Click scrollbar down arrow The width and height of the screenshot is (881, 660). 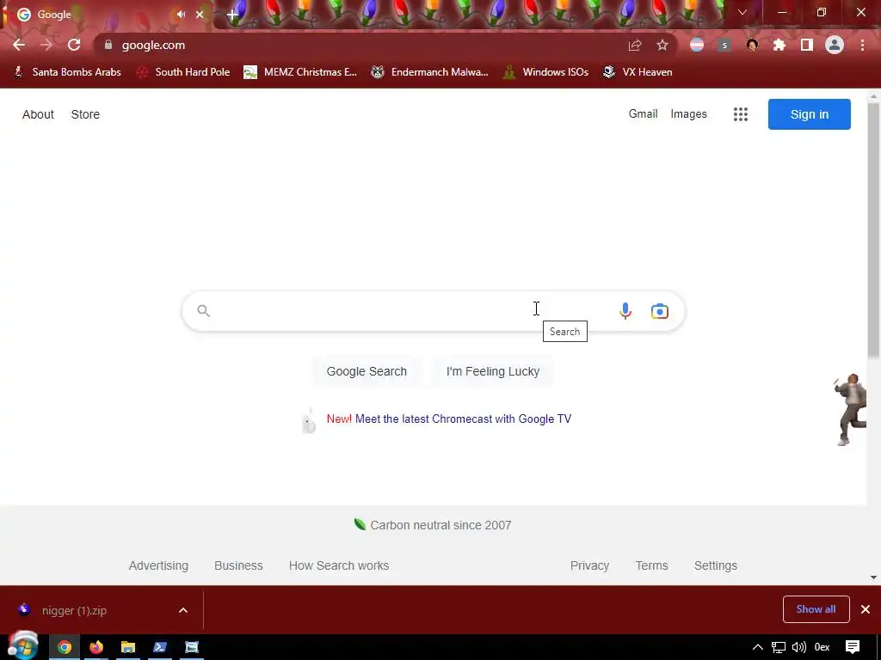pos(873,577)
